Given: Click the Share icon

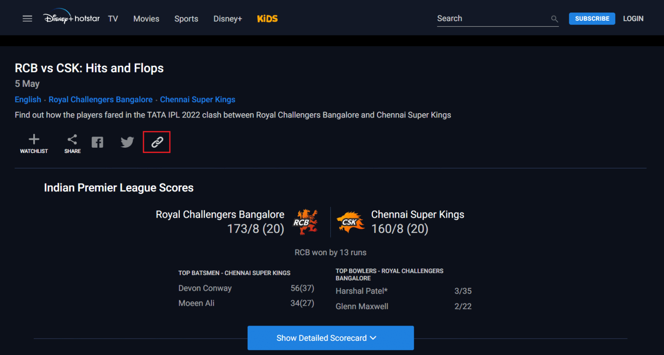Looking at the screenshot, I should [x=72, y=139].
